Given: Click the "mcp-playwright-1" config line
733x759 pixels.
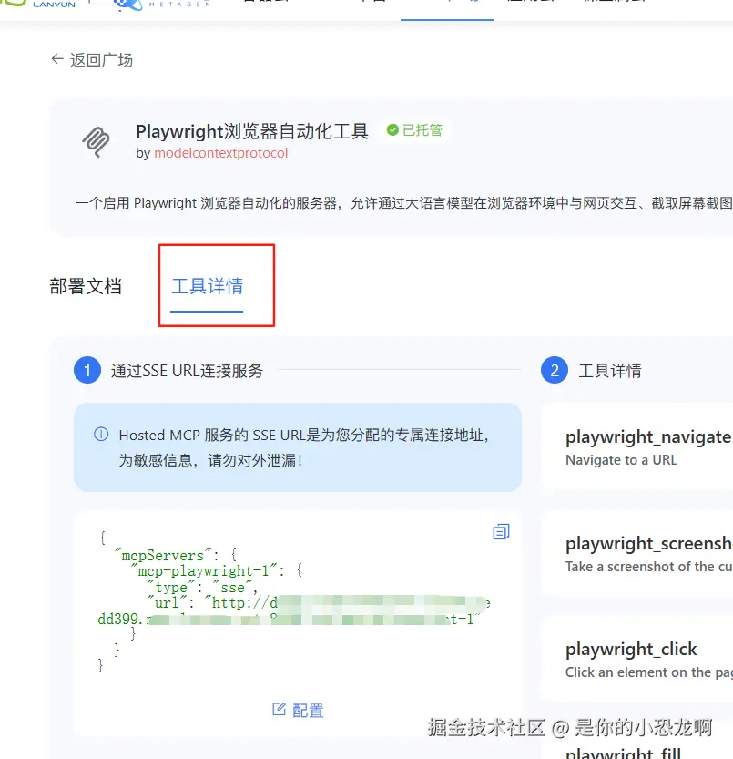Looking at the screenshot, I should tap(216, 571).
